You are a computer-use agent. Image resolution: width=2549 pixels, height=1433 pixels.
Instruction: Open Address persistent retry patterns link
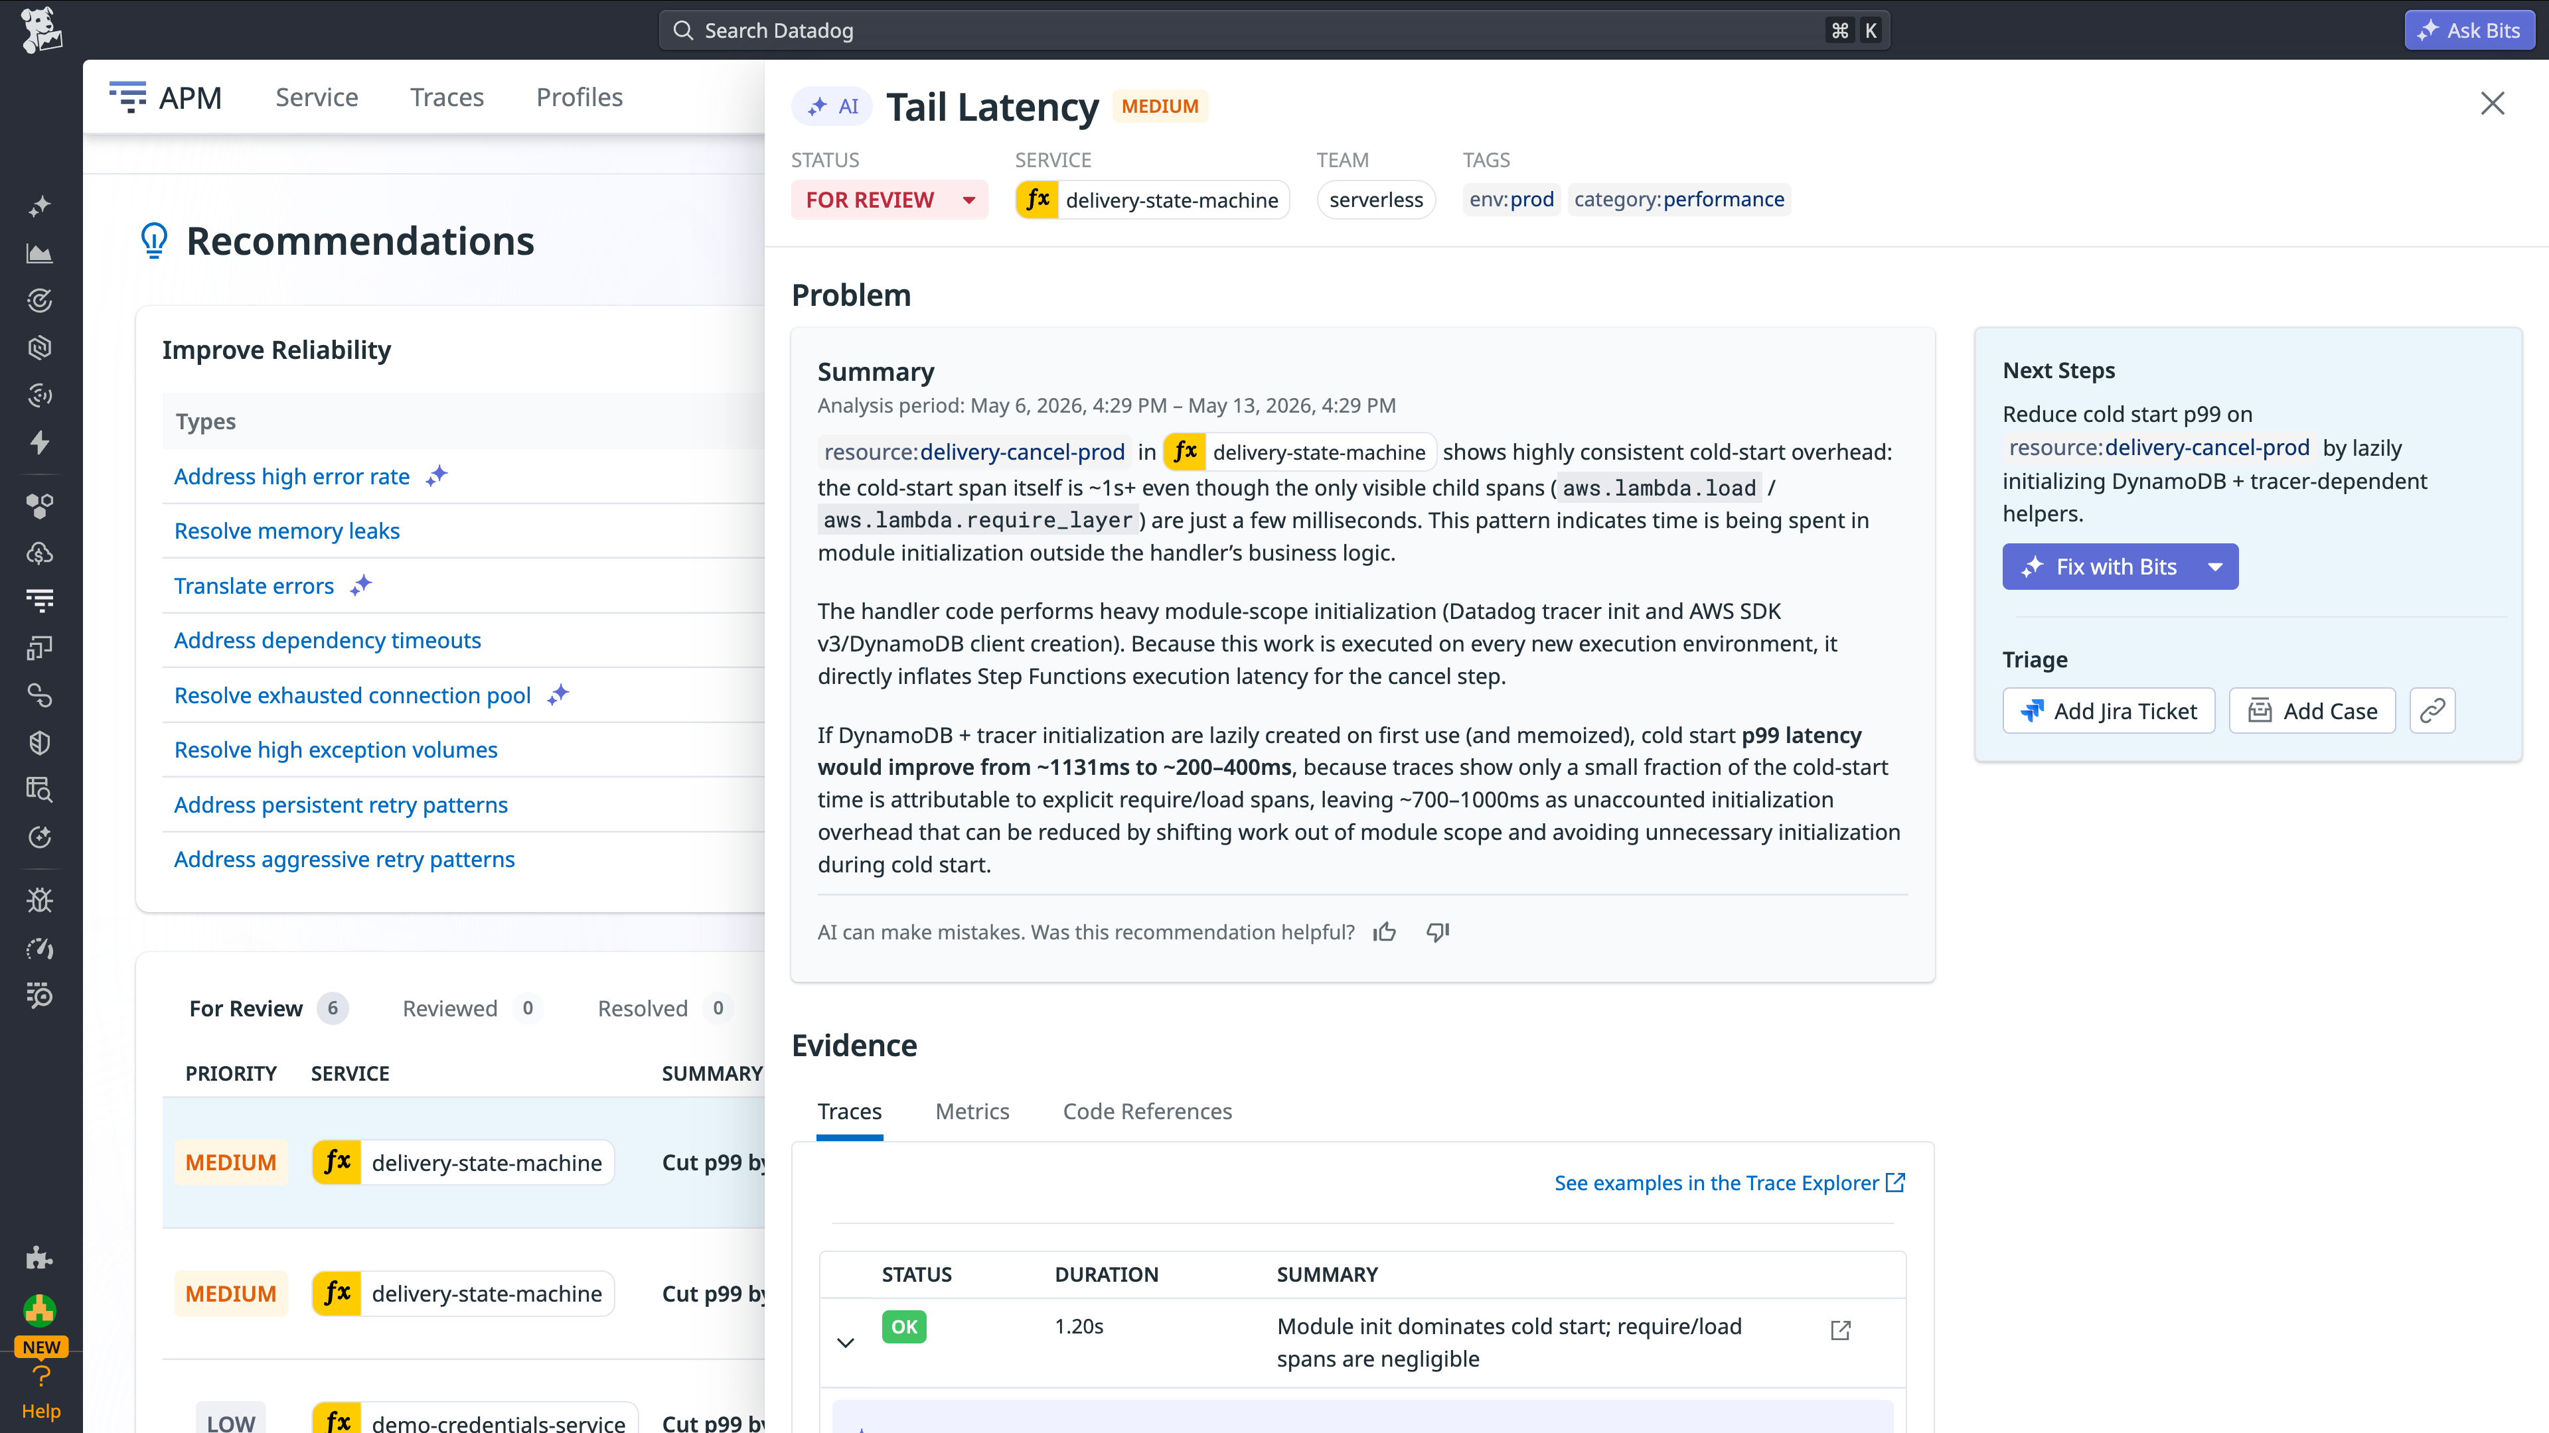[341, 805]
